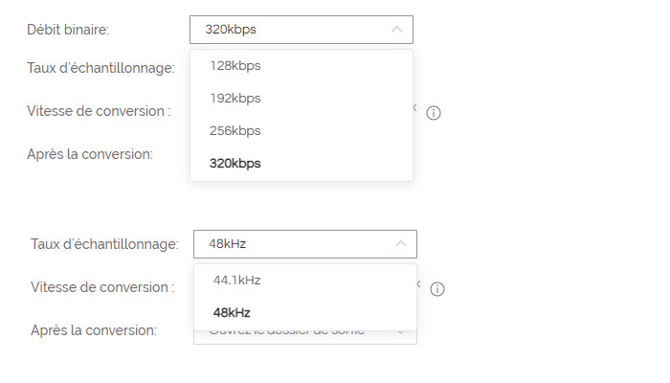The height and width of the screenshot is (383, 670).
Task: Choose 44.1kHz sample rate option
Action: [x=237, y=281]
